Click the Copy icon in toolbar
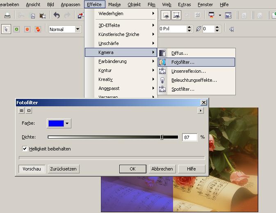276x213 pixels. 33,16
